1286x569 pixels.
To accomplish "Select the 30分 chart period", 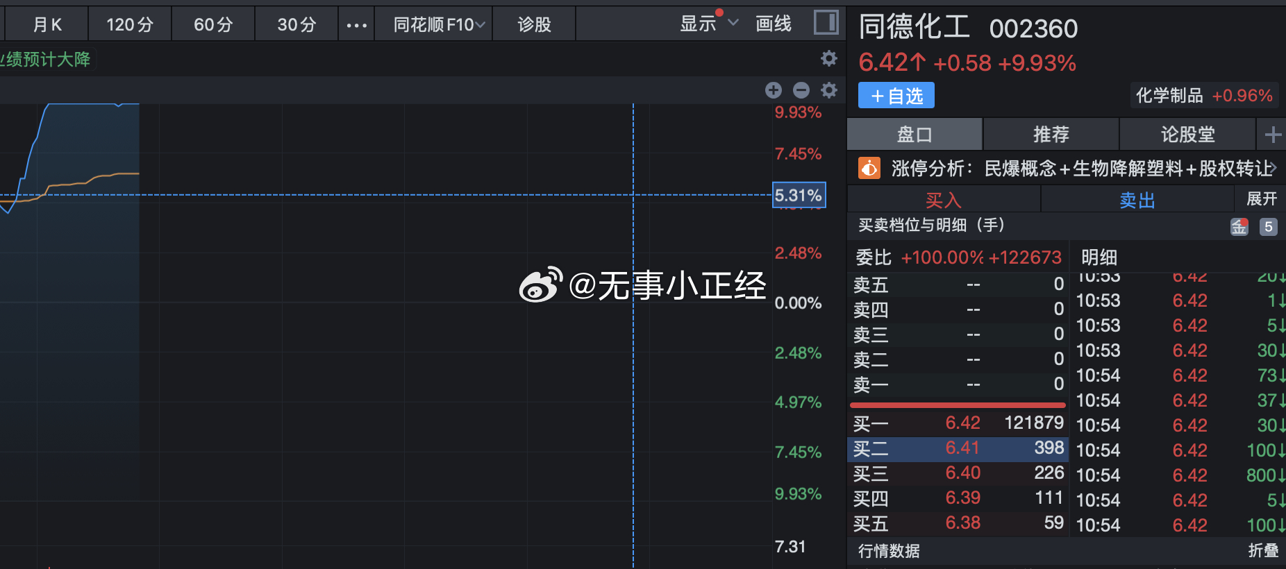I will tap(297, 24).
